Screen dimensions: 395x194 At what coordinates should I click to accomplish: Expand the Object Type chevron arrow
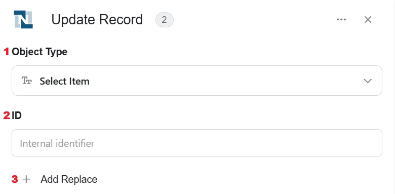click(x=368, y=81)
